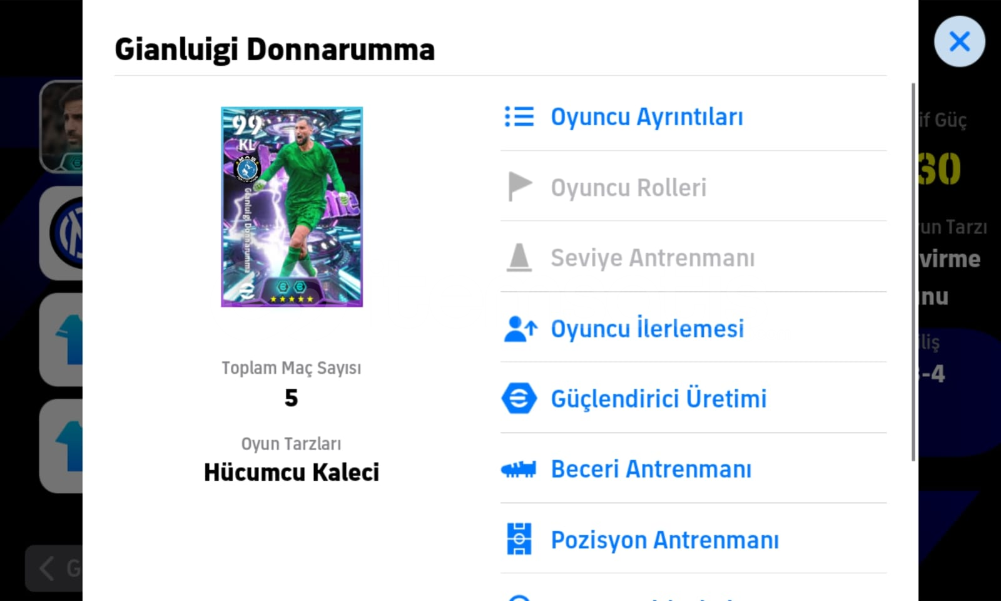This screenshot has width=1001, height=601.
Task: Open Oyuncu İlerlemesi
Action: pyautogui.click(x=647, y=329)
